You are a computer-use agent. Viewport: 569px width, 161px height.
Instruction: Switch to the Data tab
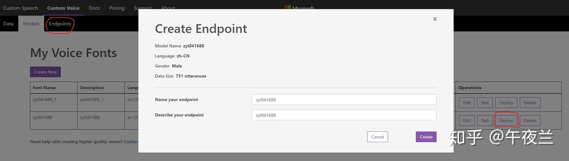[9, 24]
